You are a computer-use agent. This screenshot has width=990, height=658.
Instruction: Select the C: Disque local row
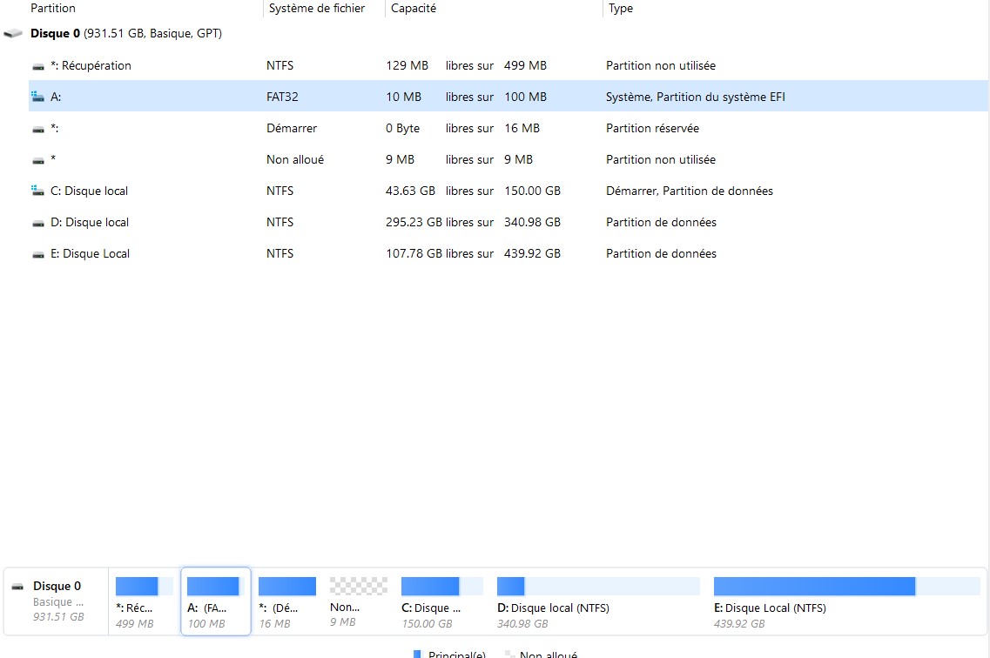pyautogui.click(x=508, y=191)
